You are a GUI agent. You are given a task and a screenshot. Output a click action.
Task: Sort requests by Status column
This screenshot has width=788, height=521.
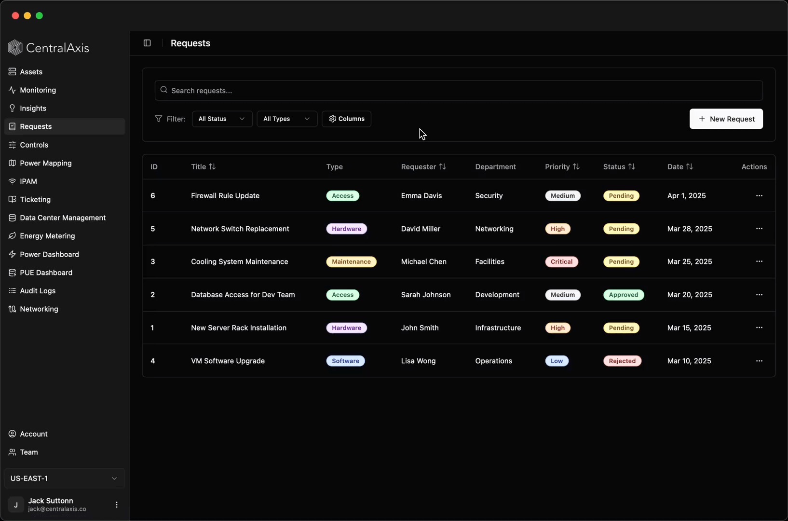pyautogui.click(x=631, y=167)
